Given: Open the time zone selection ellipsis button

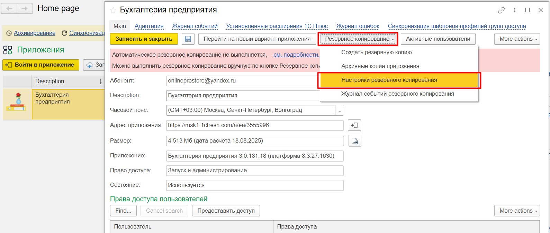Looking at the screenshot, I should (339, 110).
